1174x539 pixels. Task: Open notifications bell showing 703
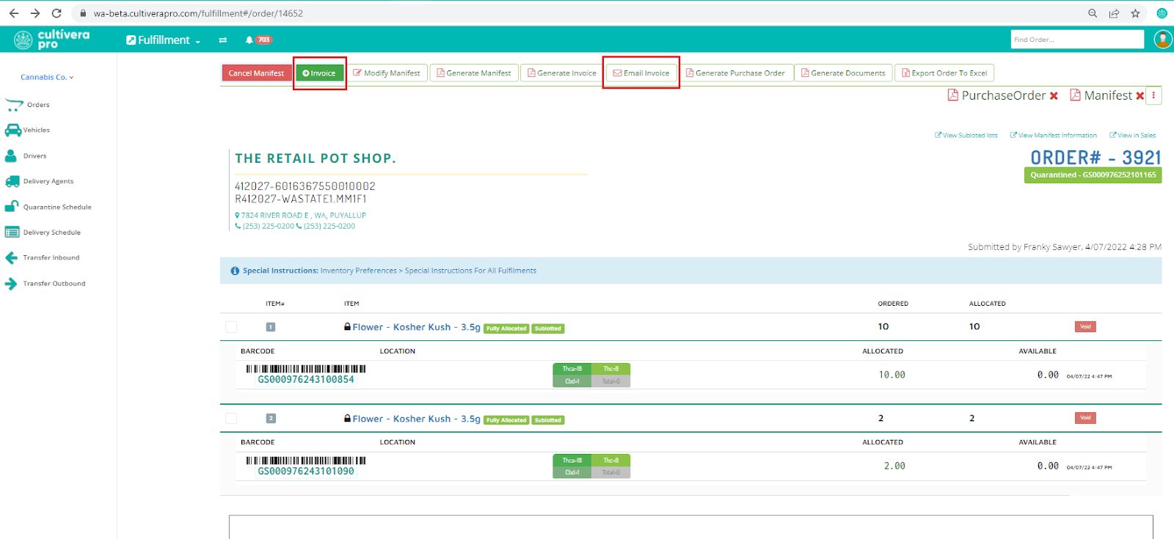pos(258,40)
